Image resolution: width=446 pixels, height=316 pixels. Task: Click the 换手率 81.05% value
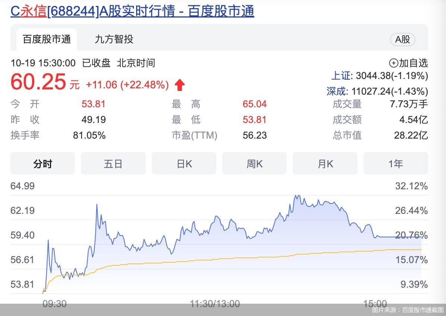tap(89, 135)
